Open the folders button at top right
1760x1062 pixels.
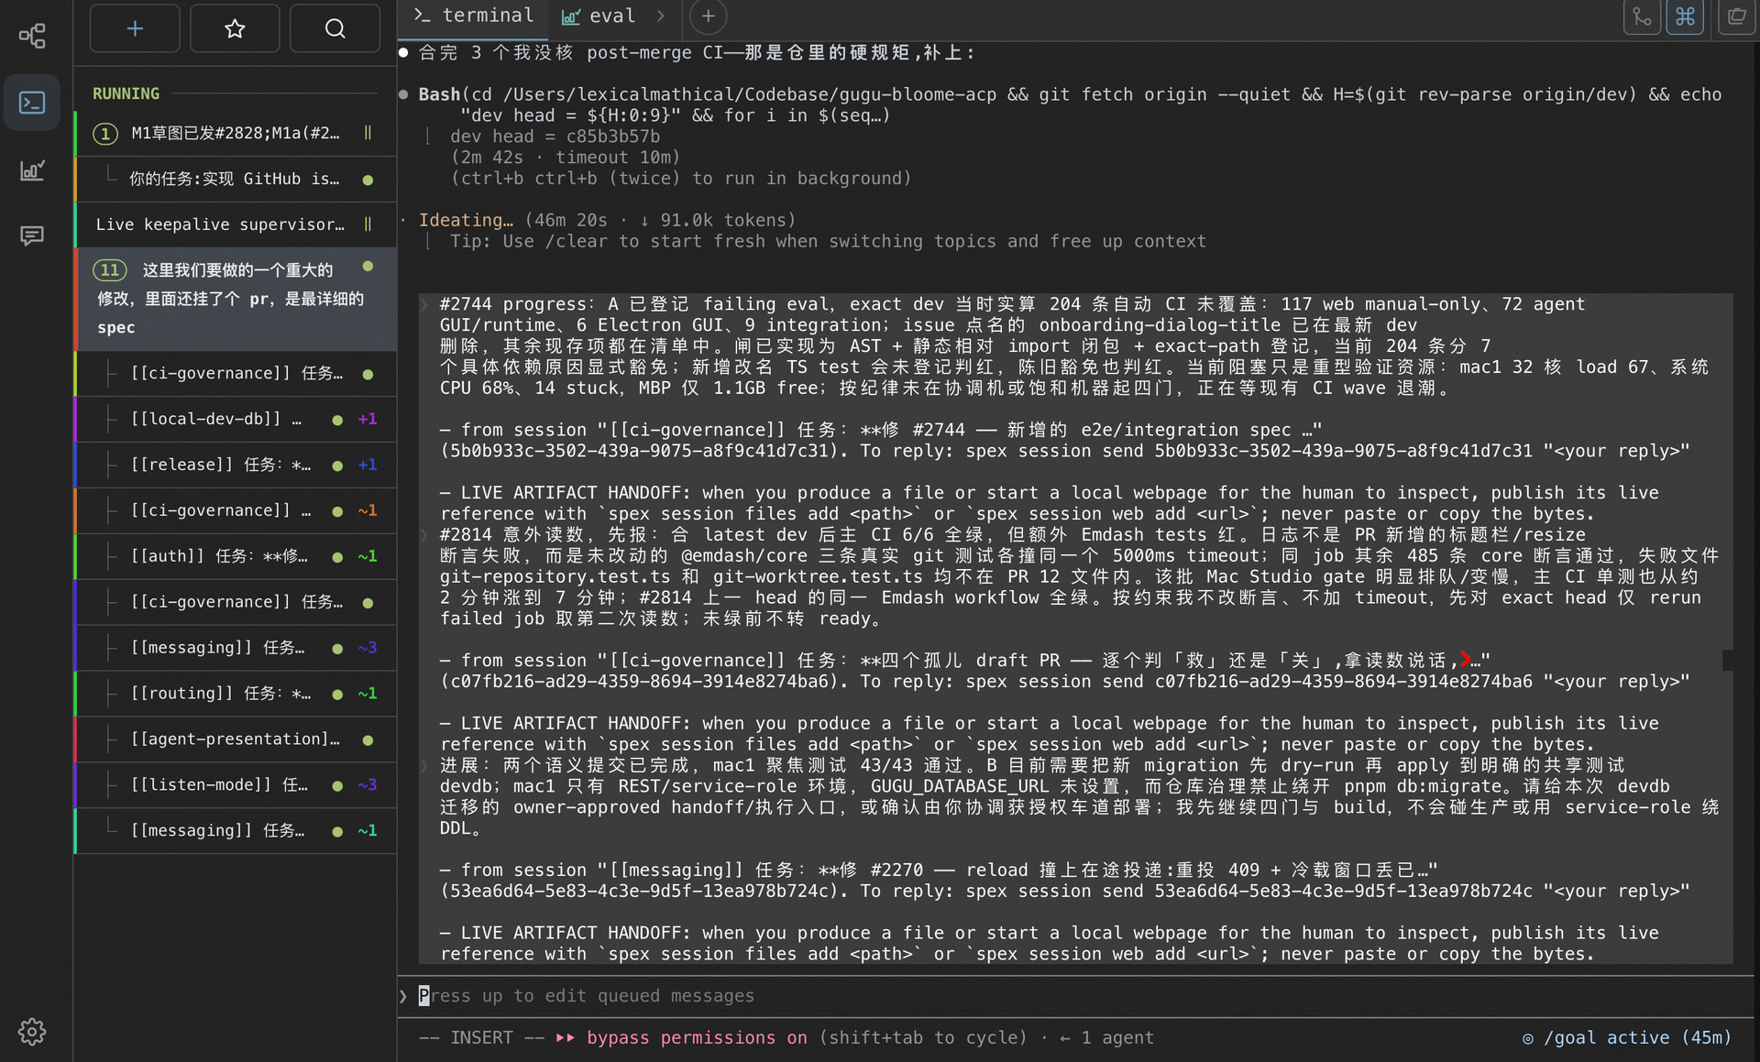[x=1737, y=16]
